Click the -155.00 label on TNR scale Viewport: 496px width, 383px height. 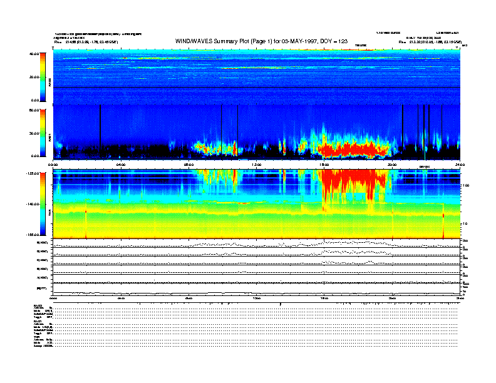33,235
